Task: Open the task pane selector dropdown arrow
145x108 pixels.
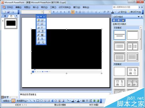Action: pos(139,17)
